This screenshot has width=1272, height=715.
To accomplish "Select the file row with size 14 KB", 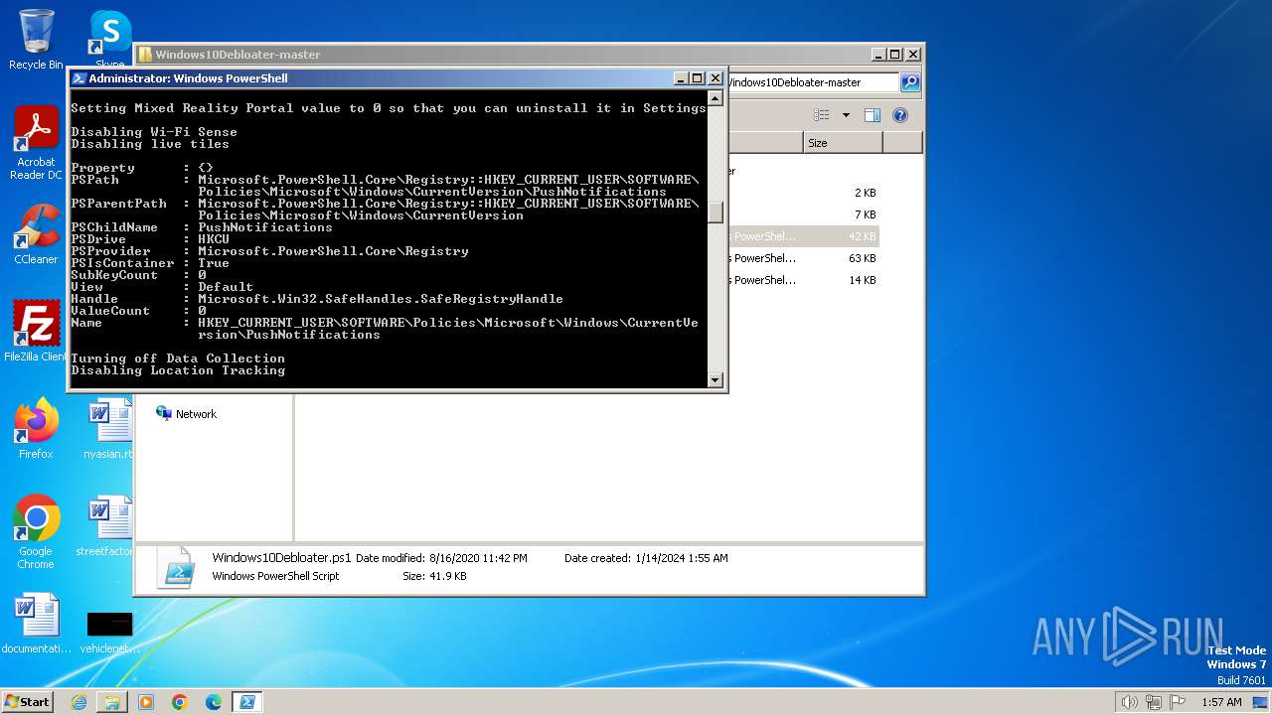I will [x=803, y=280].
